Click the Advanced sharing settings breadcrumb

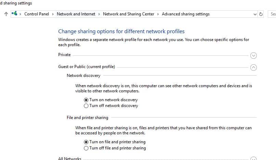point(186,14)
